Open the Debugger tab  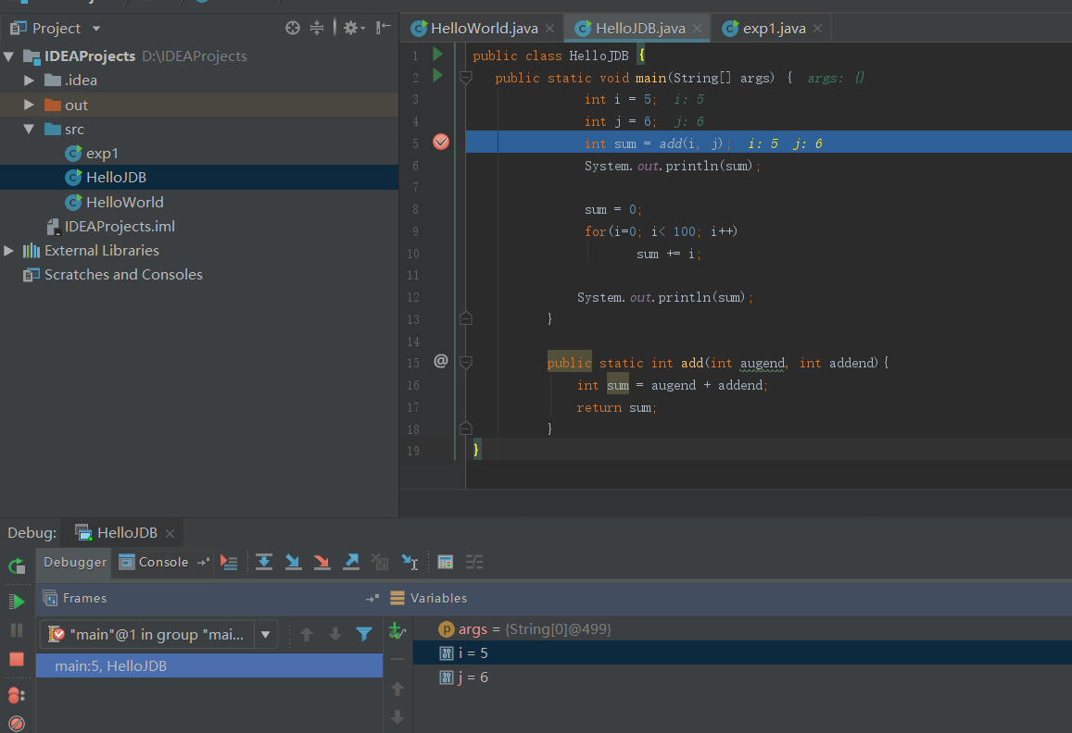[75, 562]
